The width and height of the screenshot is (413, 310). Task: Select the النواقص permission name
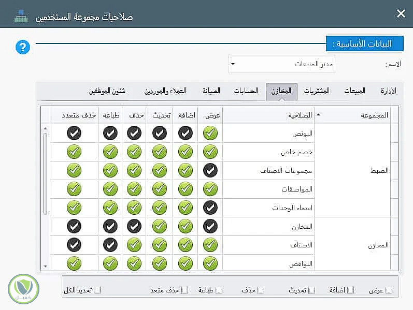tap(301, 264)
